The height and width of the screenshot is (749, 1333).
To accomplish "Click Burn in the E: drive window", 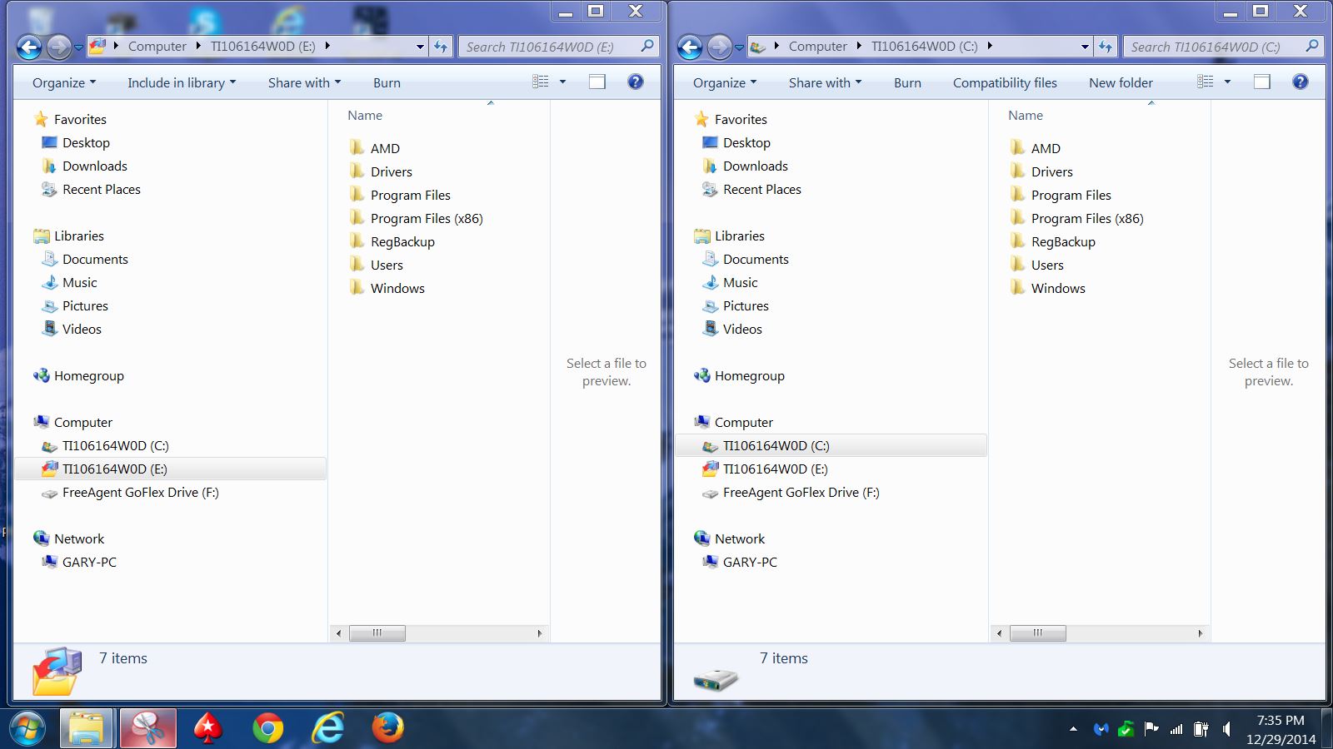I will point(387,82).
